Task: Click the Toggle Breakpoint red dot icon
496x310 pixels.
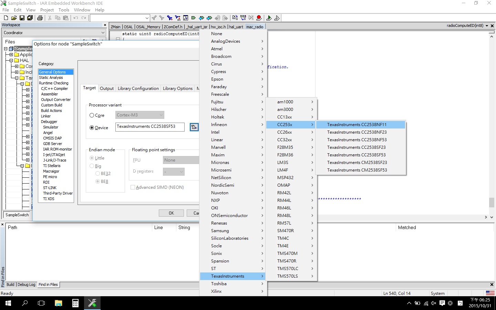Action: coord(259,18)
